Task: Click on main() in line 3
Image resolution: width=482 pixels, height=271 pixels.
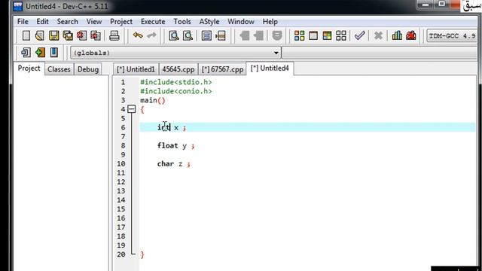Action: tap(153, 100)
